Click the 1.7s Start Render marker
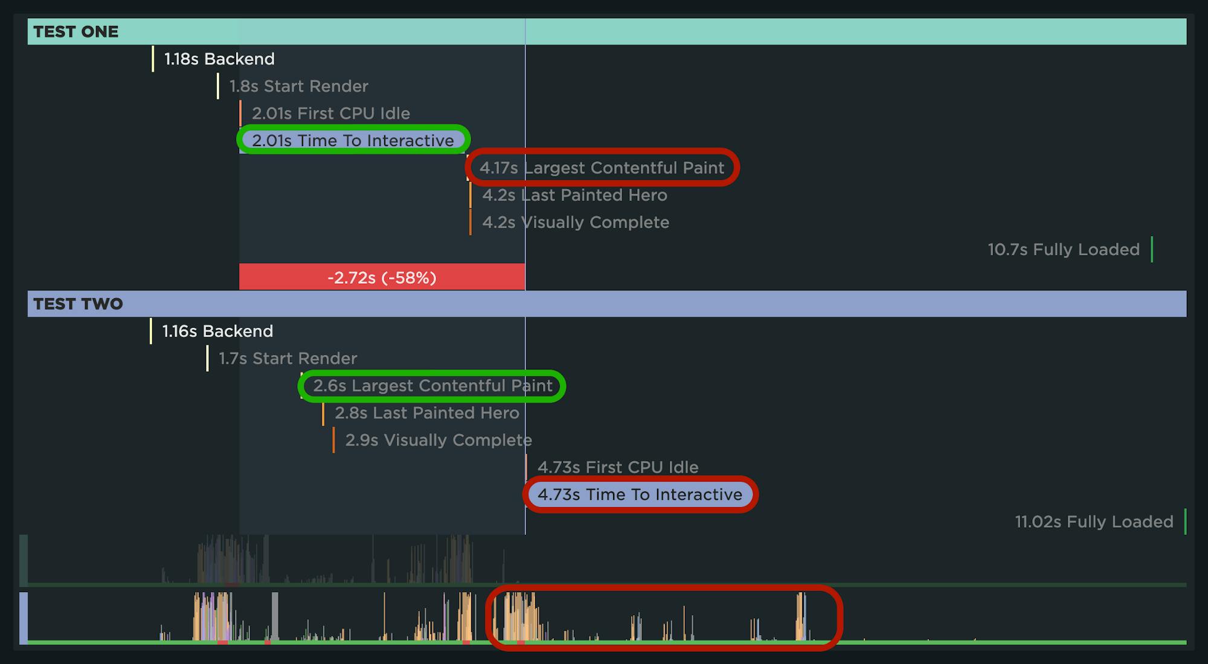This screenshot has height=664, width=1208. click(288, 359)
